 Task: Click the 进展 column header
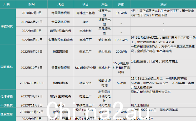[x=163, y=4]
